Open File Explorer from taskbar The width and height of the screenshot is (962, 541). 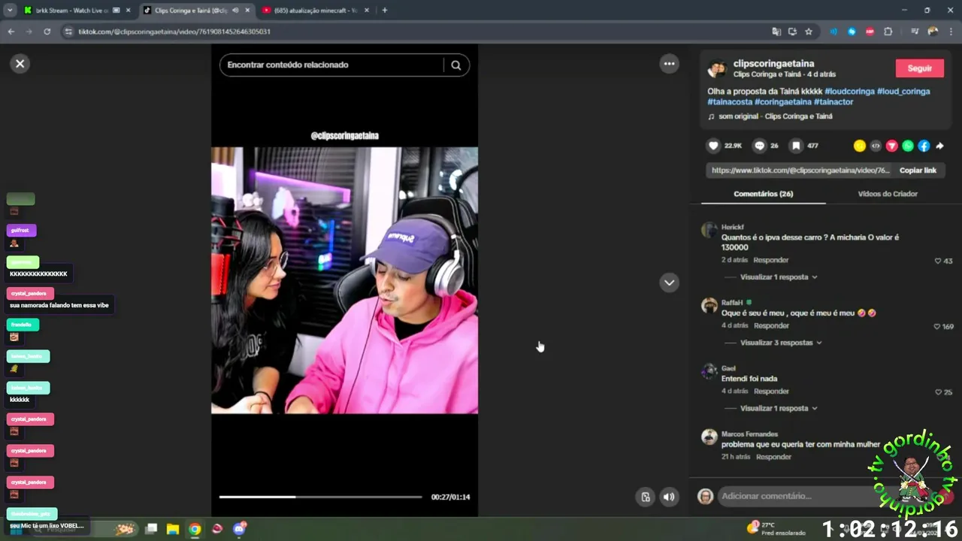click(x=173, y=529)
